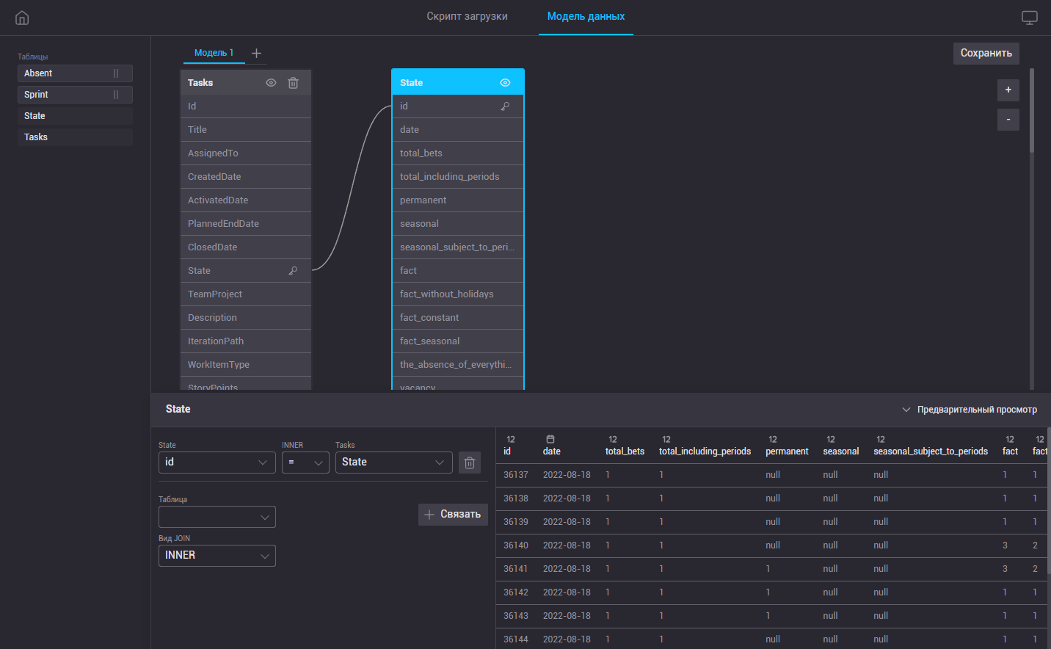Open the Вид JOIN dropdown
Screen dimensions: 1051x649
pos(217,556)
